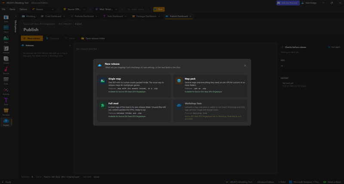Image resolution: width=344 pixels, height=184 pixels.
Task: Click the Map pack layers icon
Action: click(179, 81)
